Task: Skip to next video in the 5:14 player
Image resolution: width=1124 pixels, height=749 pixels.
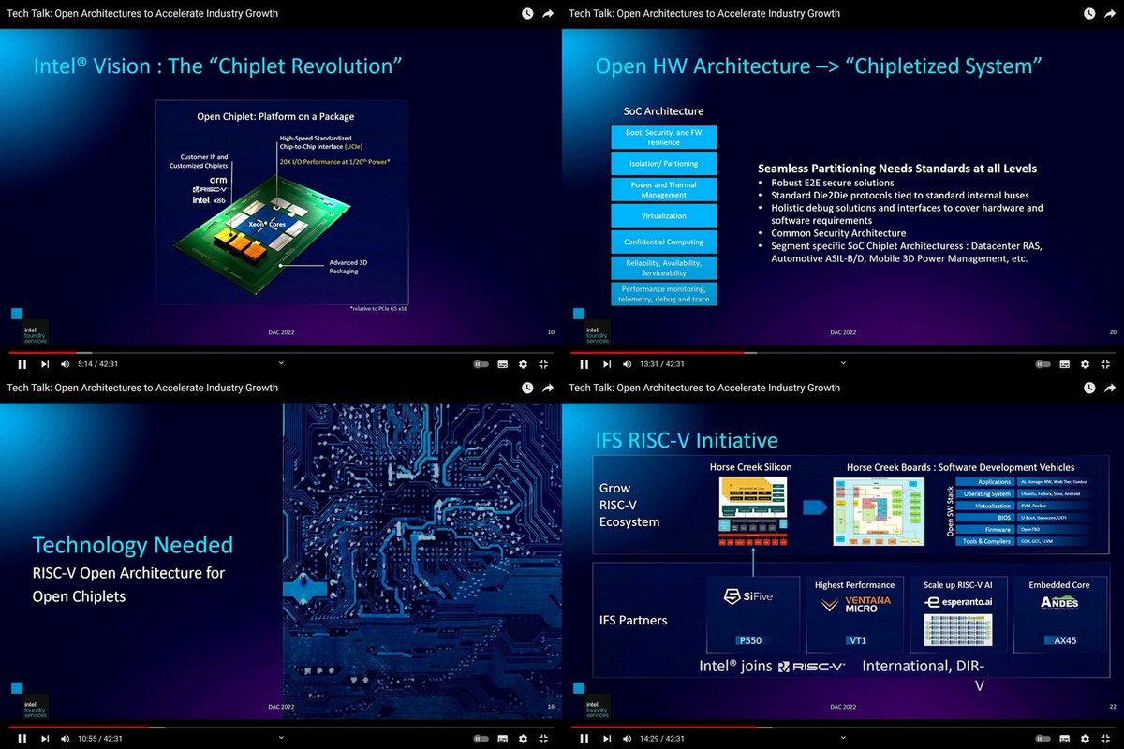Action: tap(44, 364)
